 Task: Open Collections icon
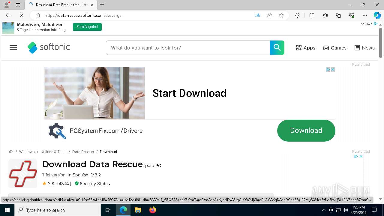pos(338,15)
